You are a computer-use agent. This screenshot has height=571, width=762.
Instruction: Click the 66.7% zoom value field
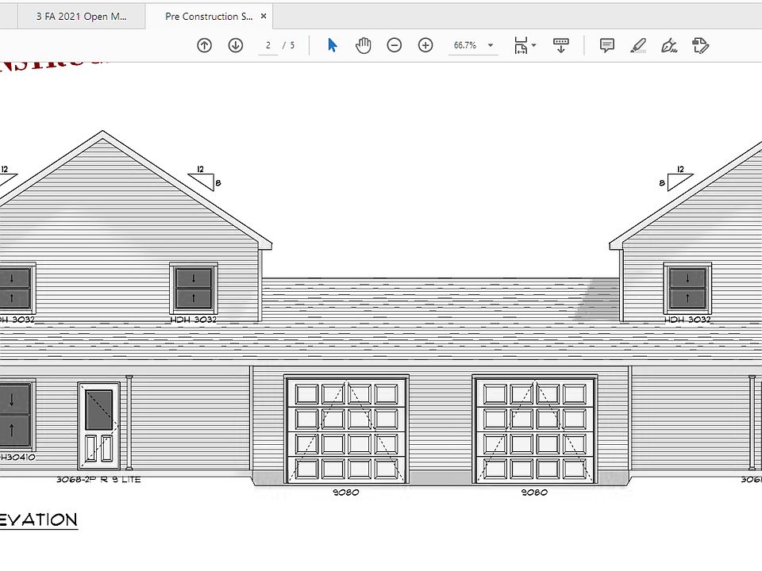(x=465, y=45)
